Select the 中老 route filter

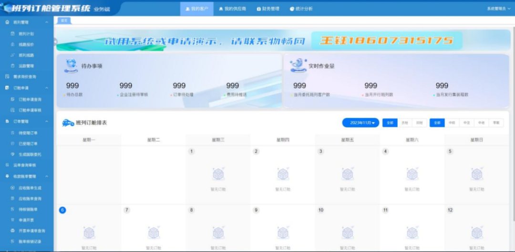click(x=482, y=123)
